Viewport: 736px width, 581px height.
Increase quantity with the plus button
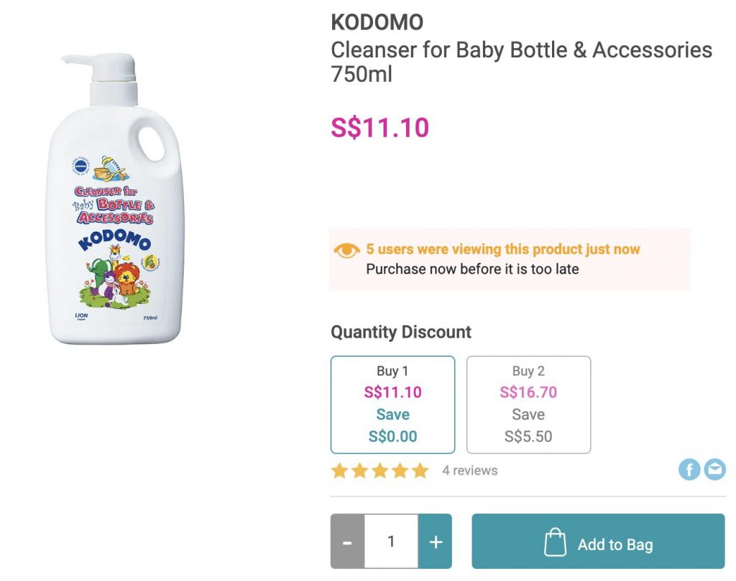[x=436, y=542]
